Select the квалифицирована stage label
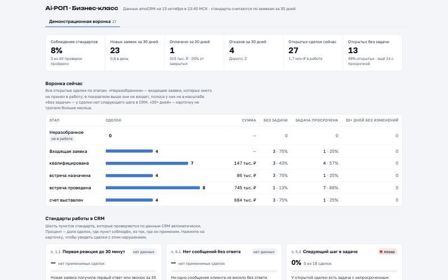This screenshot has width=448, height=280. 69,163
